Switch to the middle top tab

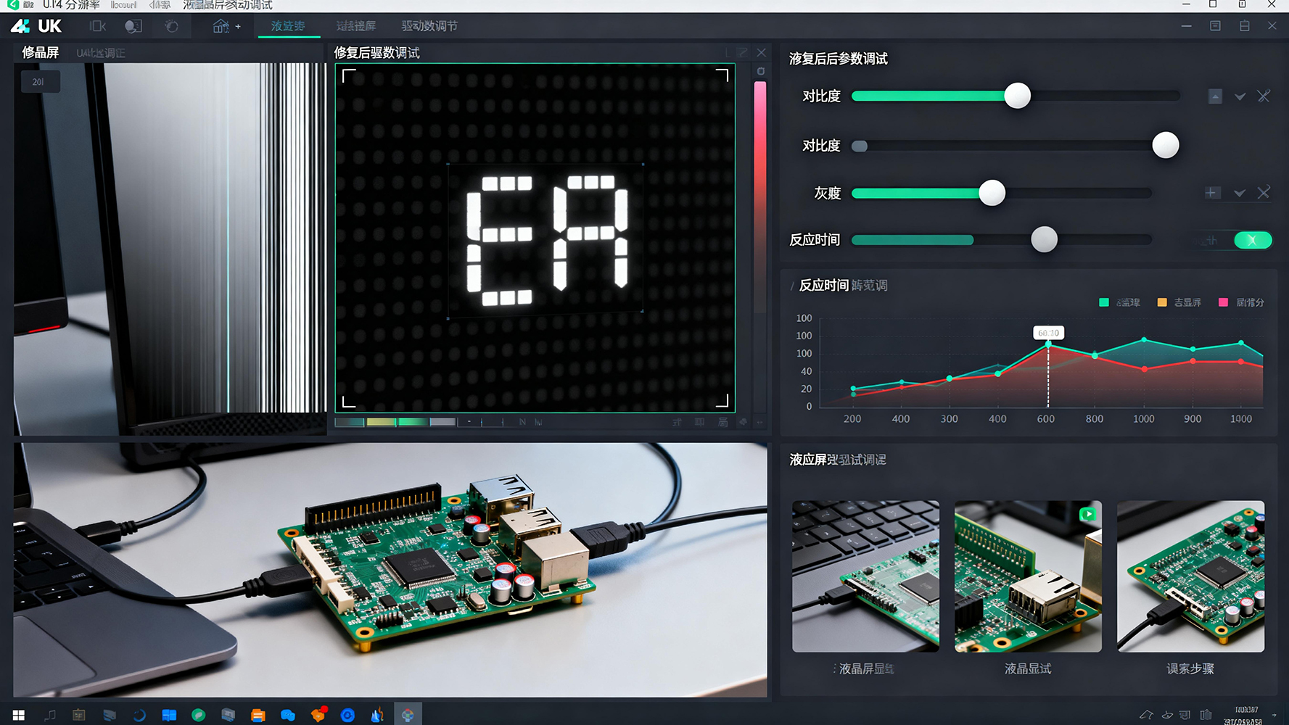pyautogui.click(x=356, y=26)
